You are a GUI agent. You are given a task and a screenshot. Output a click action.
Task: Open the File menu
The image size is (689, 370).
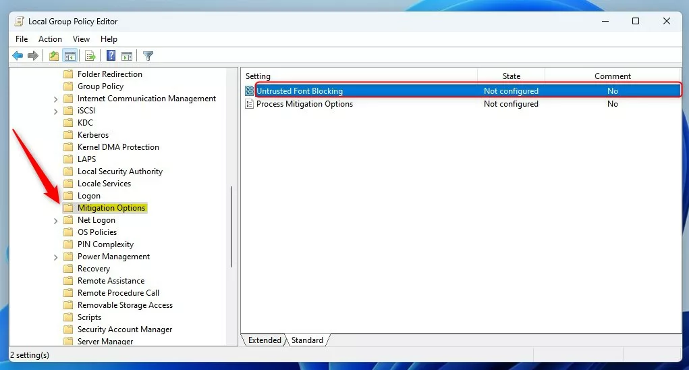tap(22, 39)
